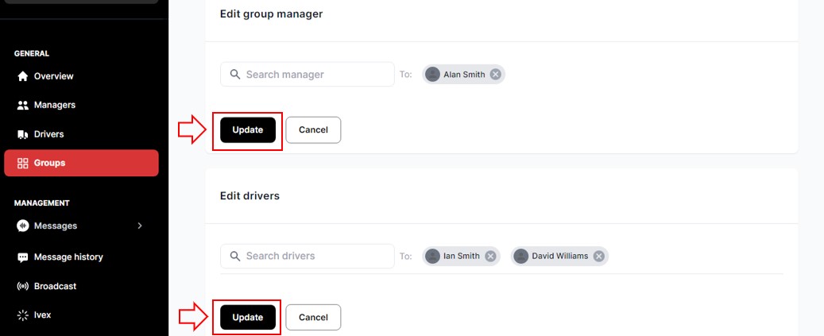Click the Message history chat icon
Screen dimensions: 824x336
(23, 257)
